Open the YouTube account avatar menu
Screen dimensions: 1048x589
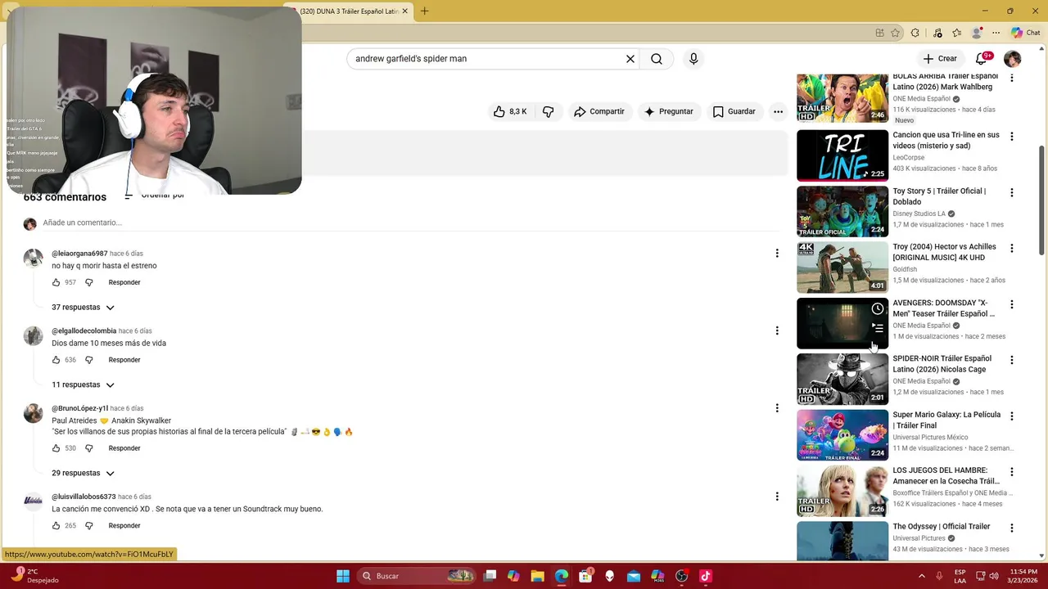(1013, 59)
